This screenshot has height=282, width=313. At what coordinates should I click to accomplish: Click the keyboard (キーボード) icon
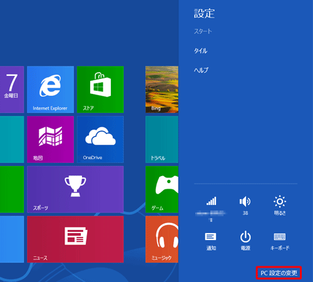point(280,237)
